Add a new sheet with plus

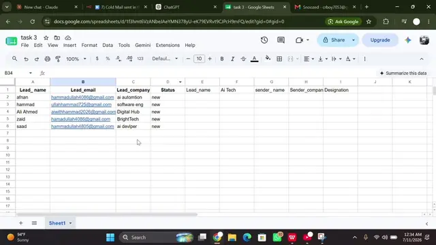21,223
